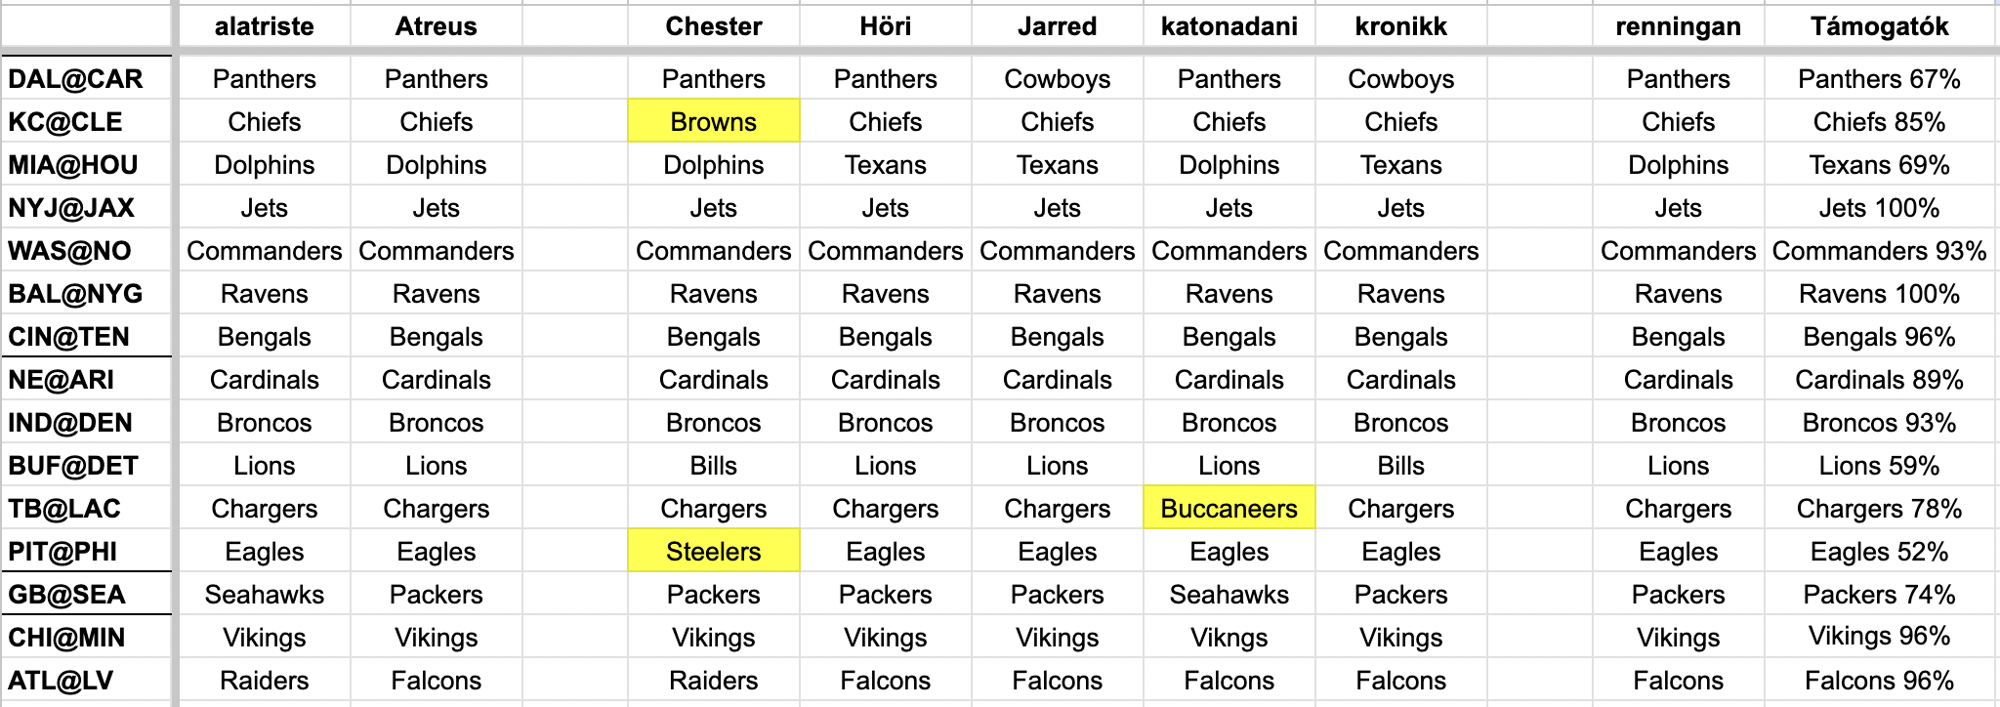Click the Eagles 52% percentage cell
This screenshot has width=2000, height=707.
point(1879,552)
